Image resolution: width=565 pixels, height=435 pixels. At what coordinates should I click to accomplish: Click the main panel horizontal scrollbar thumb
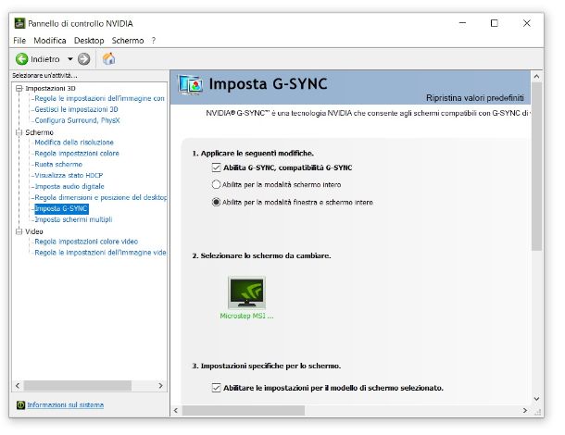click(x=244, y=411)
